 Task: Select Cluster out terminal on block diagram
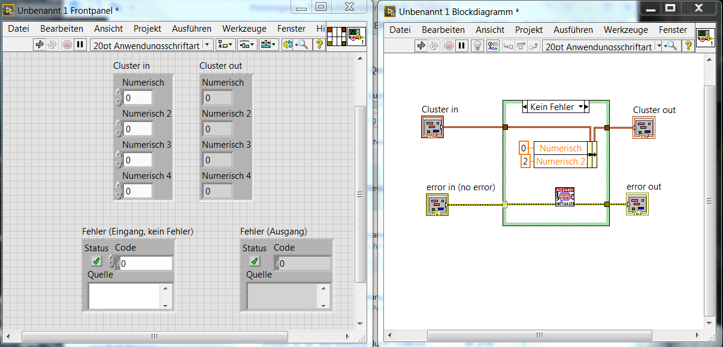click(x=644, y=127)
